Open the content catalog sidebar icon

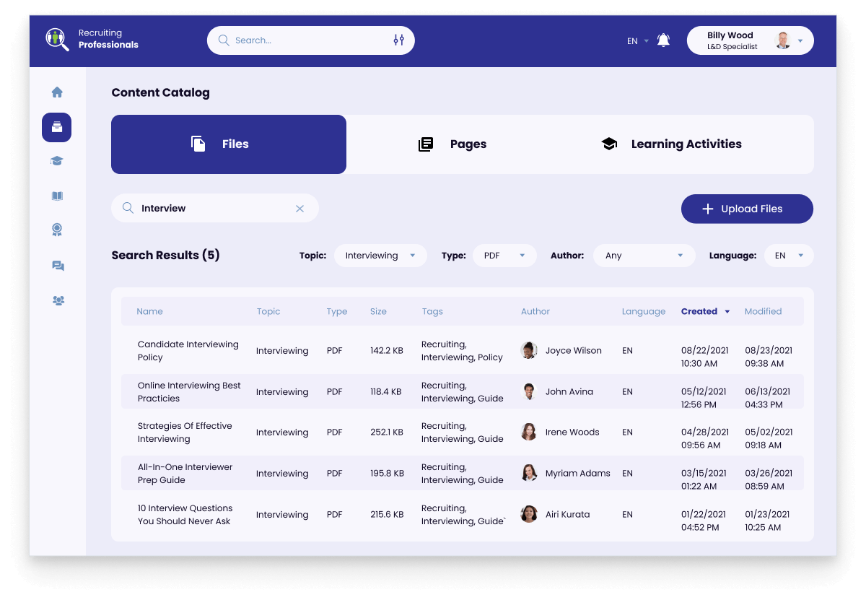[x=57, y=128]
